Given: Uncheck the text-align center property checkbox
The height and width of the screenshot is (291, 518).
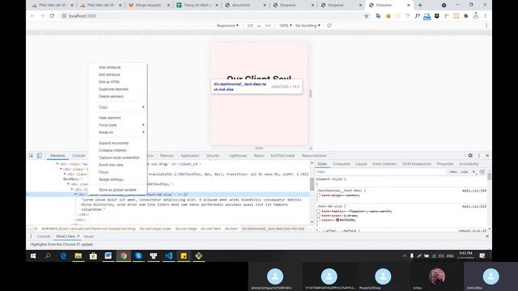Looking at the screenshot, I should 318,196.
